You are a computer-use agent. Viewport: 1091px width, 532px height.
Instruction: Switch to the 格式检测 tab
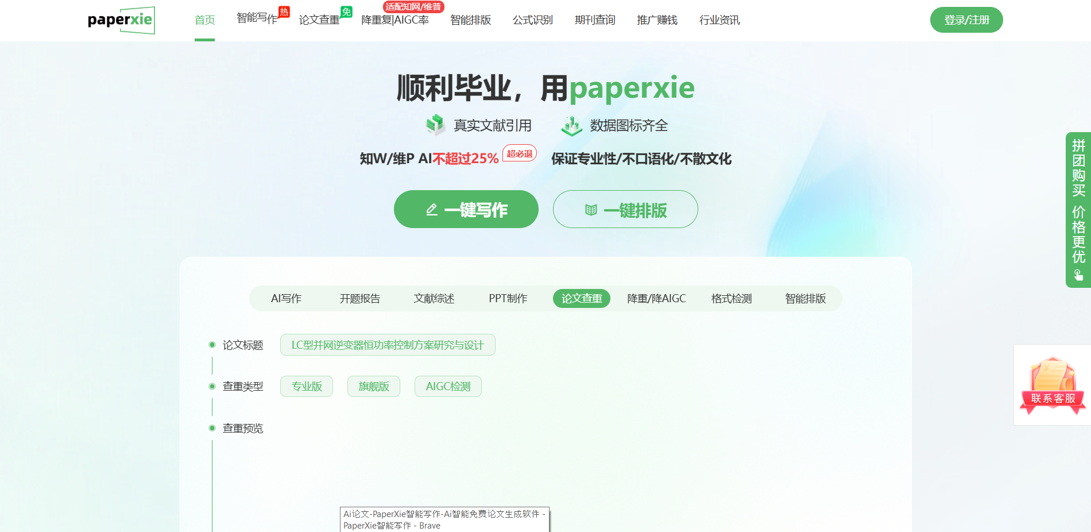click(732, 299)
